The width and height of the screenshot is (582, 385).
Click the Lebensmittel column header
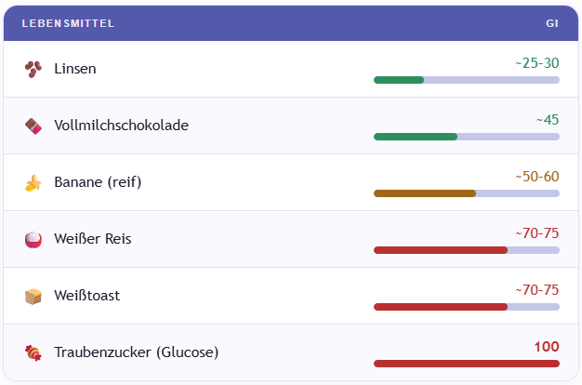[68, 23]
